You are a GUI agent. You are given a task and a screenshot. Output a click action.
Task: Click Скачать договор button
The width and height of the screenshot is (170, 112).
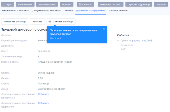[x=61, y=22]
